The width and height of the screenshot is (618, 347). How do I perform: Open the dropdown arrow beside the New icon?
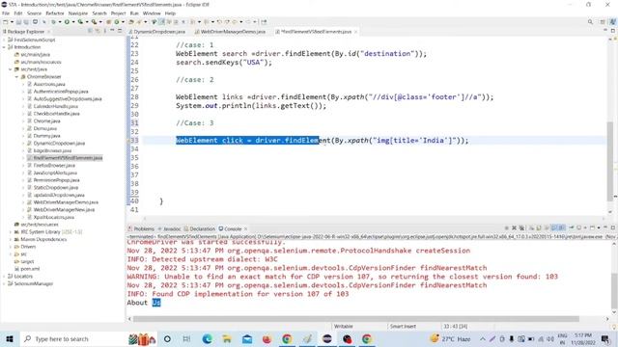coord(12,22)
